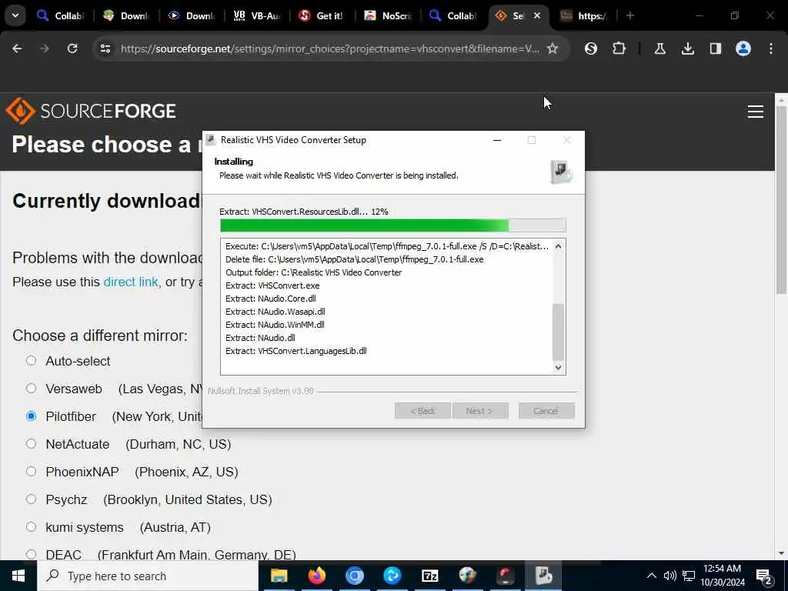Click the browser forward arrow
Screen dimensions: 788x591
click(45, 48)
